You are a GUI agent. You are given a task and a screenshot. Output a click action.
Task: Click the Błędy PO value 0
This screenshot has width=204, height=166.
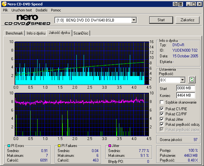click(x=148, y=162)
